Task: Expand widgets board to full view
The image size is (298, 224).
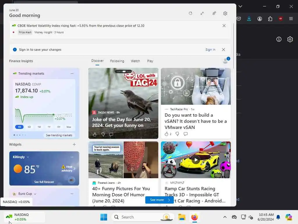Action: 202,13
